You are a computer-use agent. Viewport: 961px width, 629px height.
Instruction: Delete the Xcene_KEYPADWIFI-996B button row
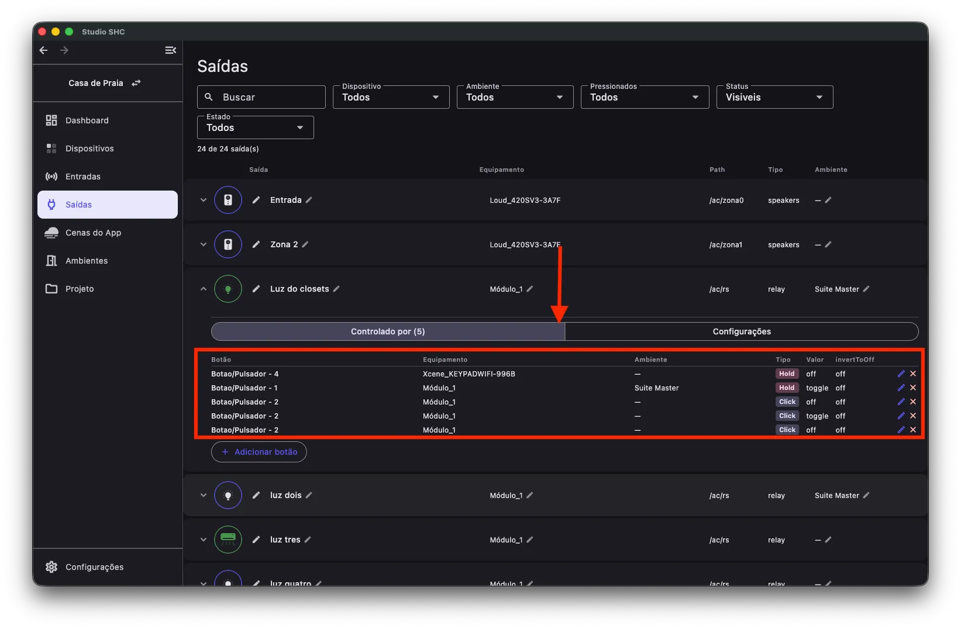pyautogui.click(x=913, y=374)
